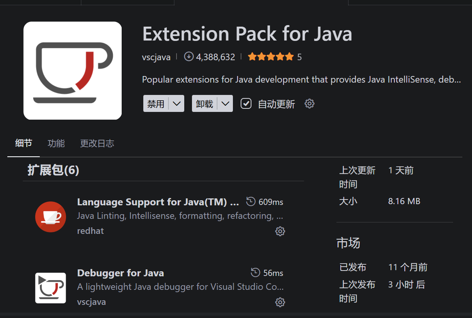Click the red Language Support for Java icon
472x318 pixels.
point(51,217)
